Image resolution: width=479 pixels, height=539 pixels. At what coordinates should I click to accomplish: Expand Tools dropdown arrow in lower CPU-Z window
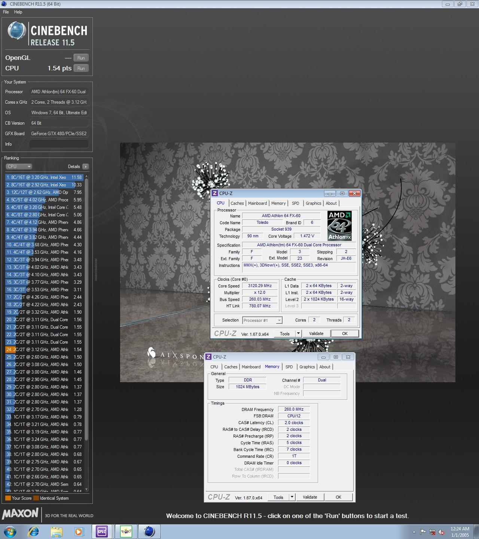(292, 497)
